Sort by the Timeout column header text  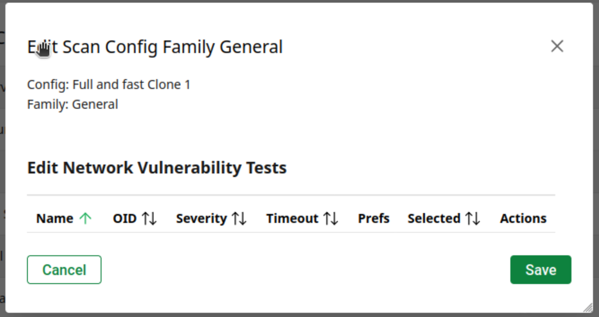tap(292, 219)
